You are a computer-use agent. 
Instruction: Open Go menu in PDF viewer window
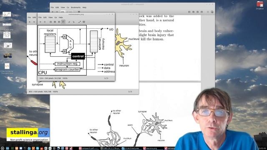tap(68, 7)
